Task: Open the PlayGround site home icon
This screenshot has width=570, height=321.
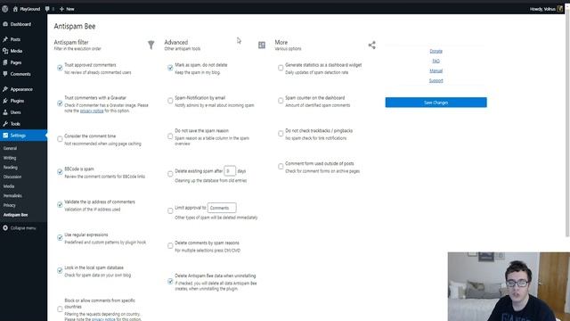Action: [15, 9]
